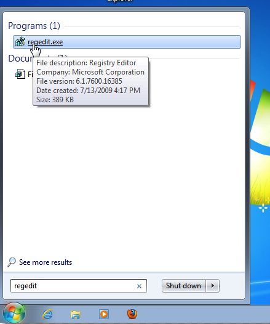Click the Programs (1) category header
Image resolution: width=270 pixels, height=324 pixels.
click(x=34, y=26)
